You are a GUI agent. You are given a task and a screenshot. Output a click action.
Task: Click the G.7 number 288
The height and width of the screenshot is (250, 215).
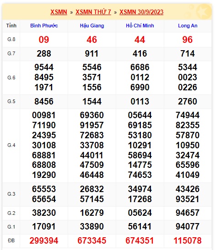[x=44, y=53]
